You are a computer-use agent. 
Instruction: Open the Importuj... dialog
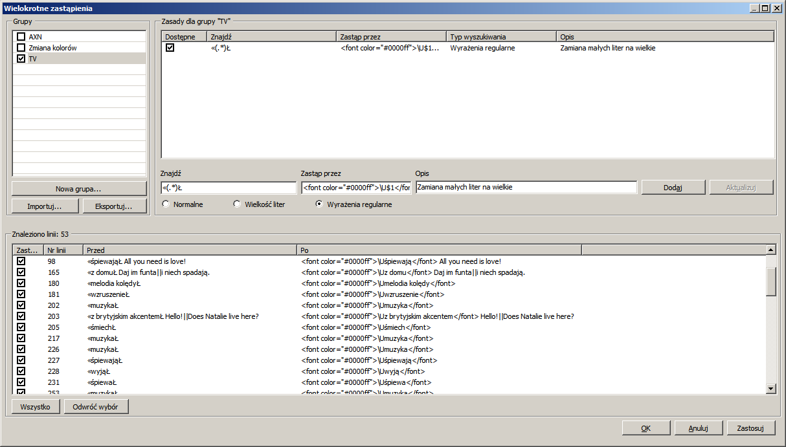point(45,206)
